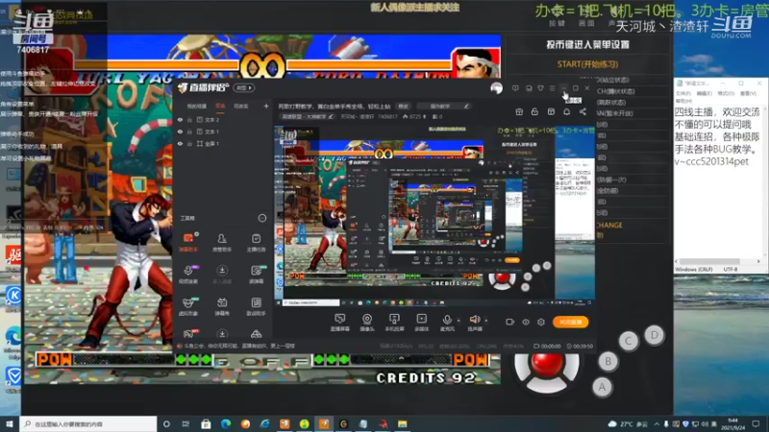This screenshot has width=769, height=432.
Task: Expand the microphone options arrow
Action: click(459, 321)
